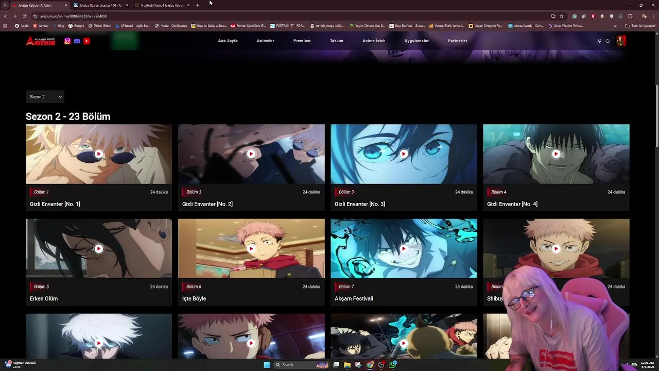
Task: Play episode 8 thumbnail button
Action: 556,248
